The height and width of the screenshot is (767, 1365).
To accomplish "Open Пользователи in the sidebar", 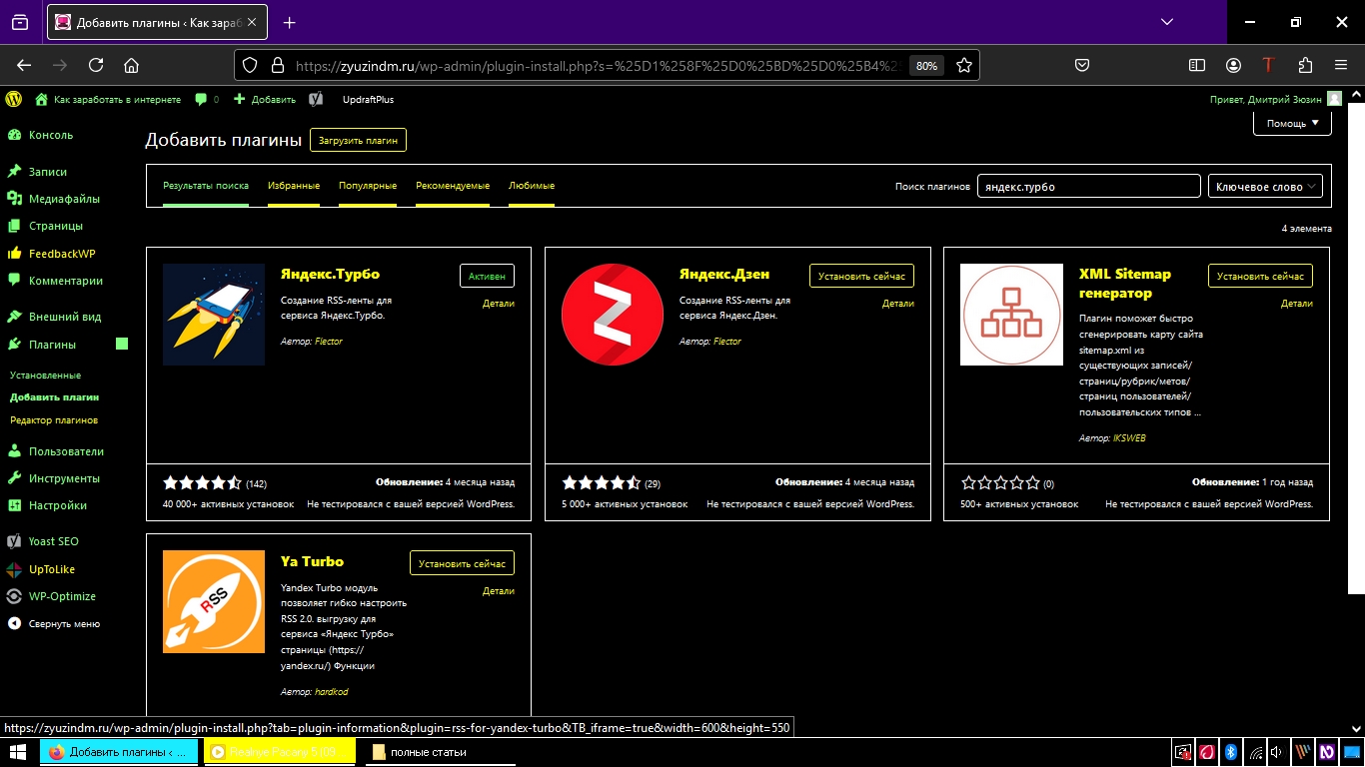I will 66,451.
